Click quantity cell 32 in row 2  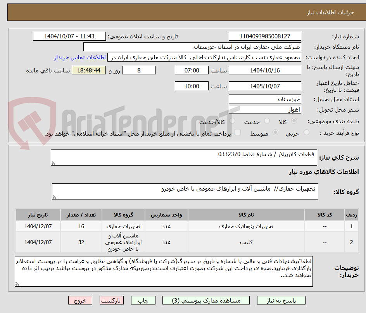tap(81, 242)
